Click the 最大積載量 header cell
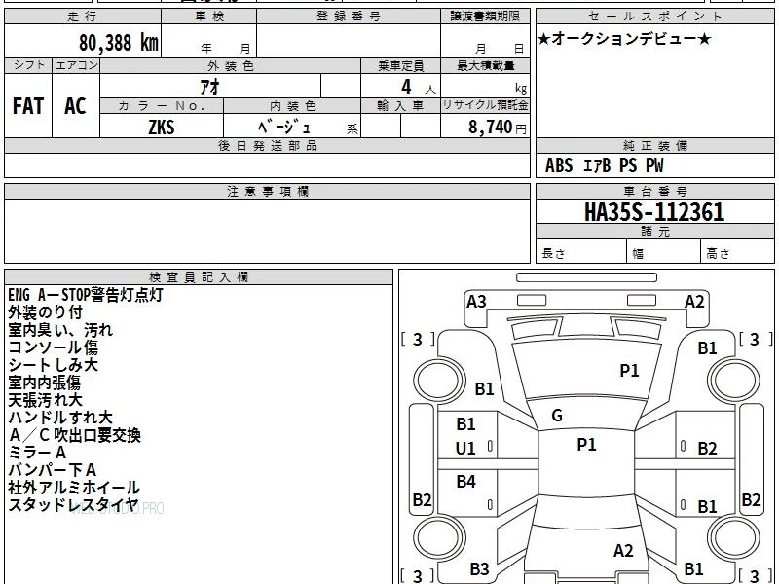Image resolution: width=779 pixels, height=584 pixels. 485,66
